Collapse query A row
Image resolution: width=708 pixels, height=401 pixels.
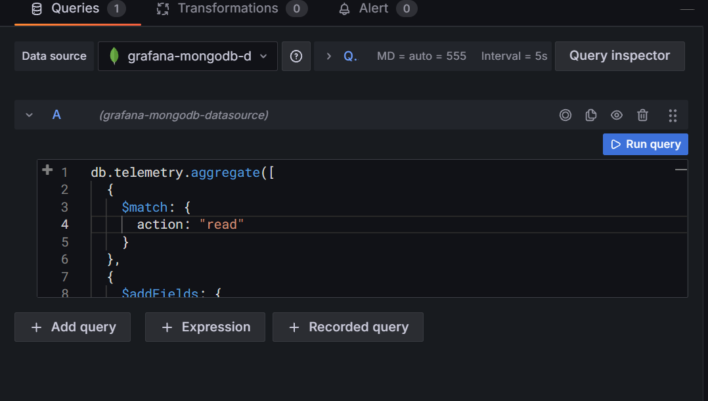[x=30, y=115]
